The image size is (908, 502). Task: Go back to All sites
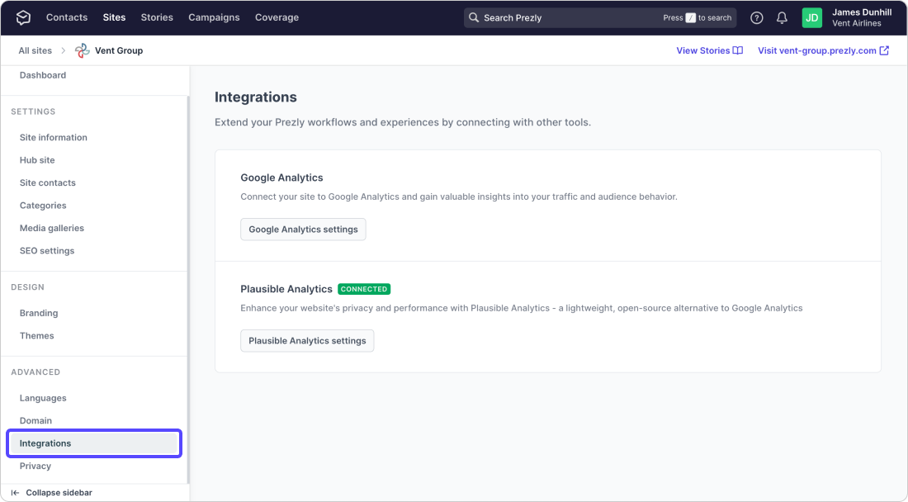(x=35, y=50)
